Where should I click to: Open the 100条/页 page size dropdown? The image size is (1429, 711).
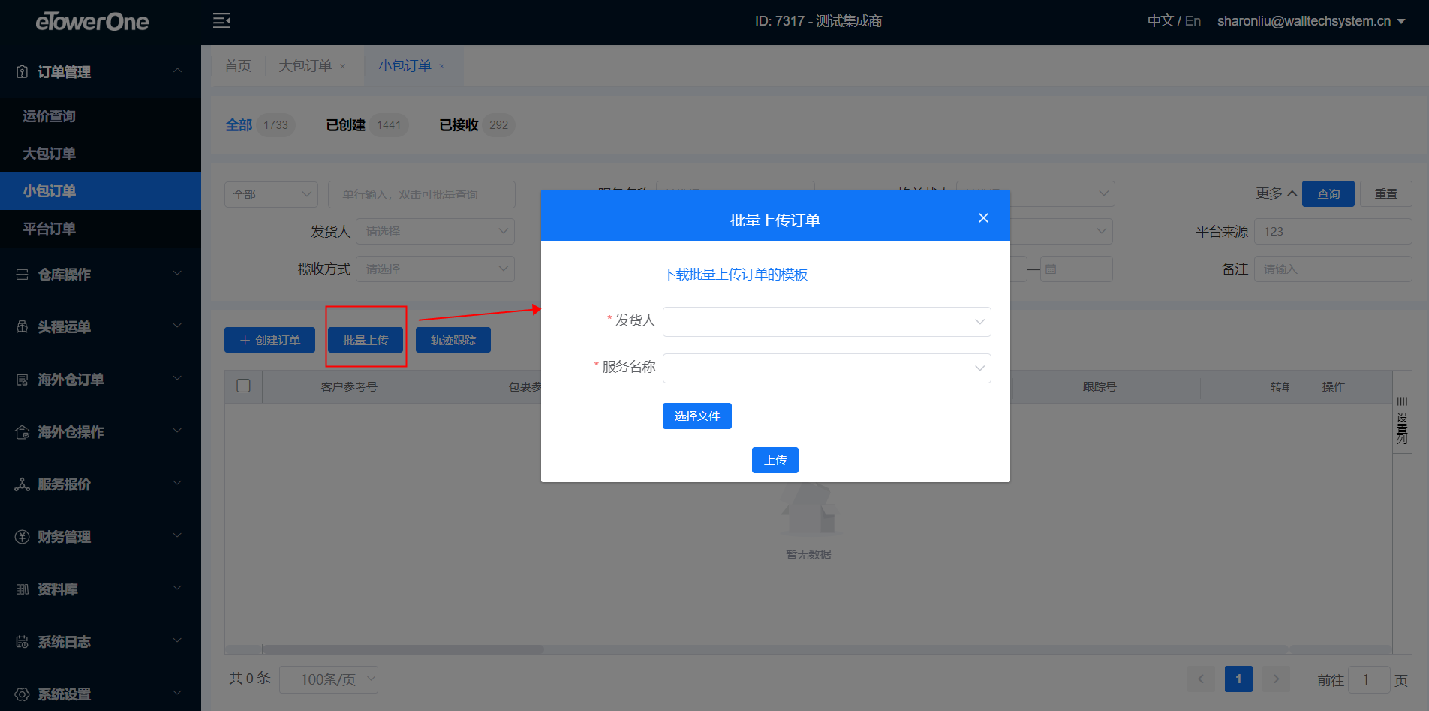coord(329,679)
